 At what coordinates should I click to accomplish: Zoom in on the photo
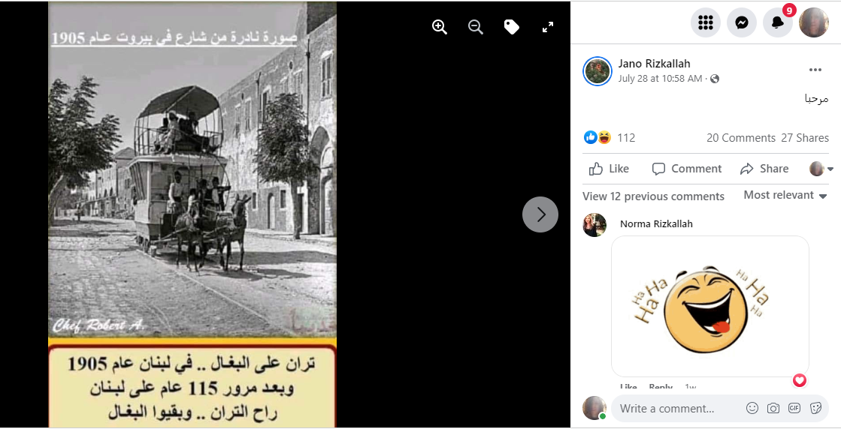click(439, 27)
